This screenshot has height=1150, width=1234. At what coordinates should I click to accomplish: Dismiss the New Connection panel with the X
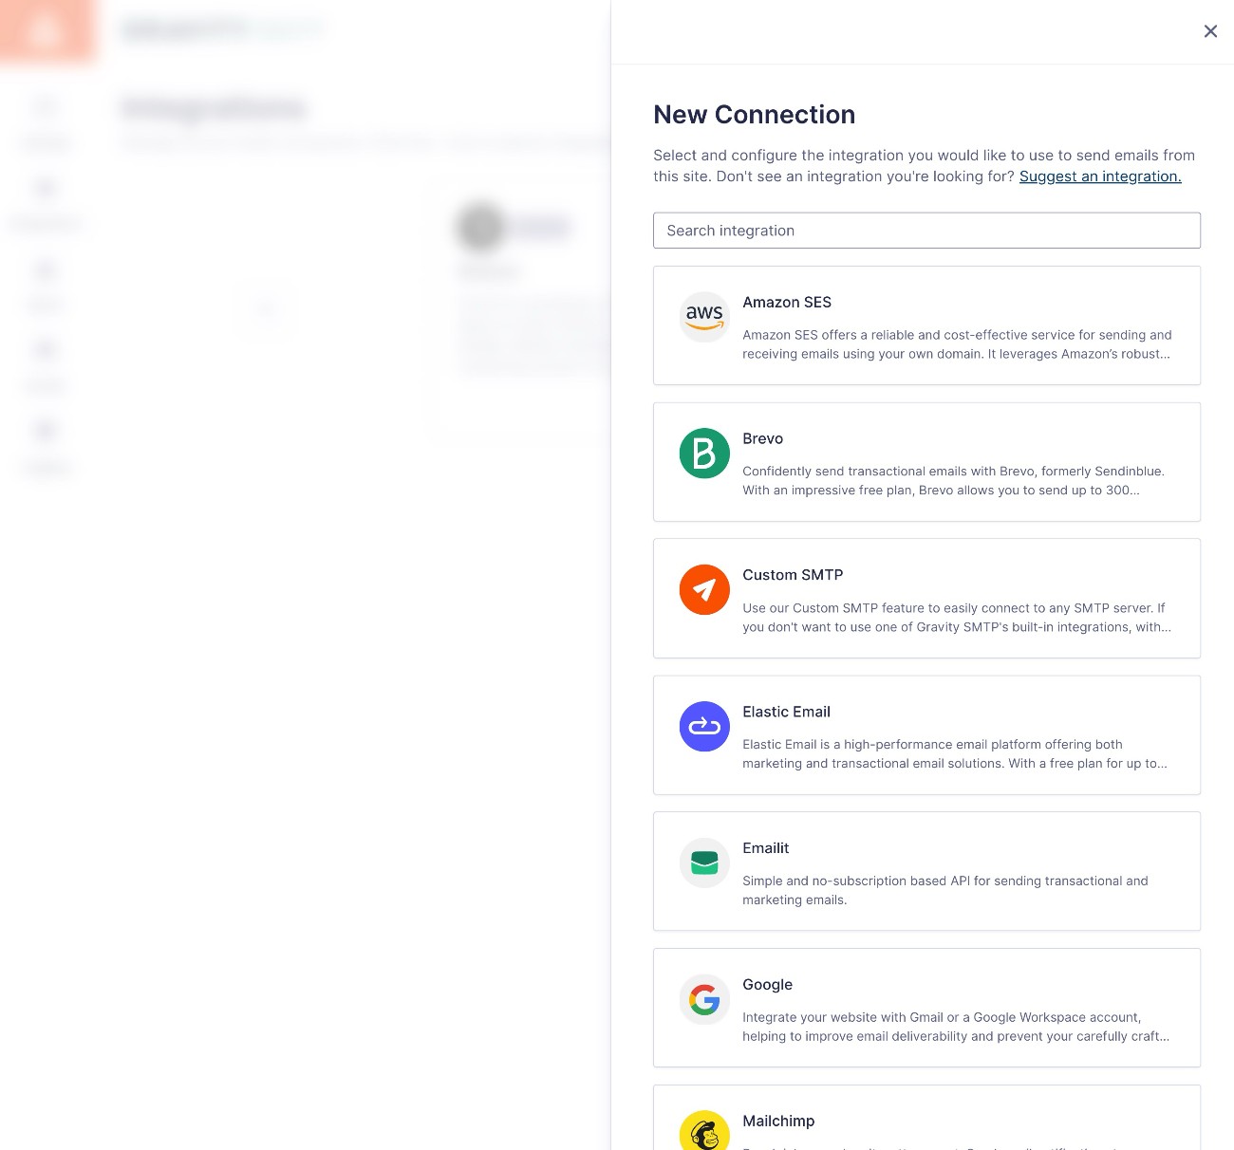[x=1210, y=30]
